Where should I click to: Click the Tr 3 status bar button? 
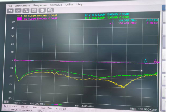tap(6, 106)
